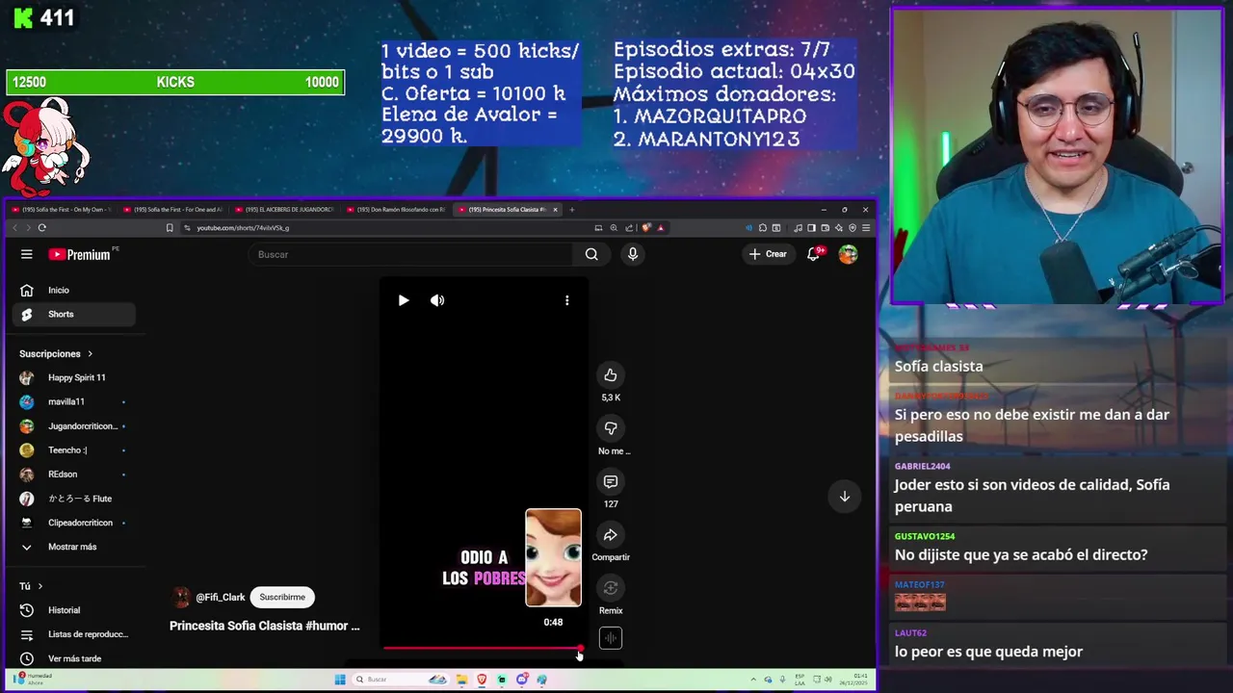
Task: Open Teencho :| subscription channel
Action: point(74,449)
